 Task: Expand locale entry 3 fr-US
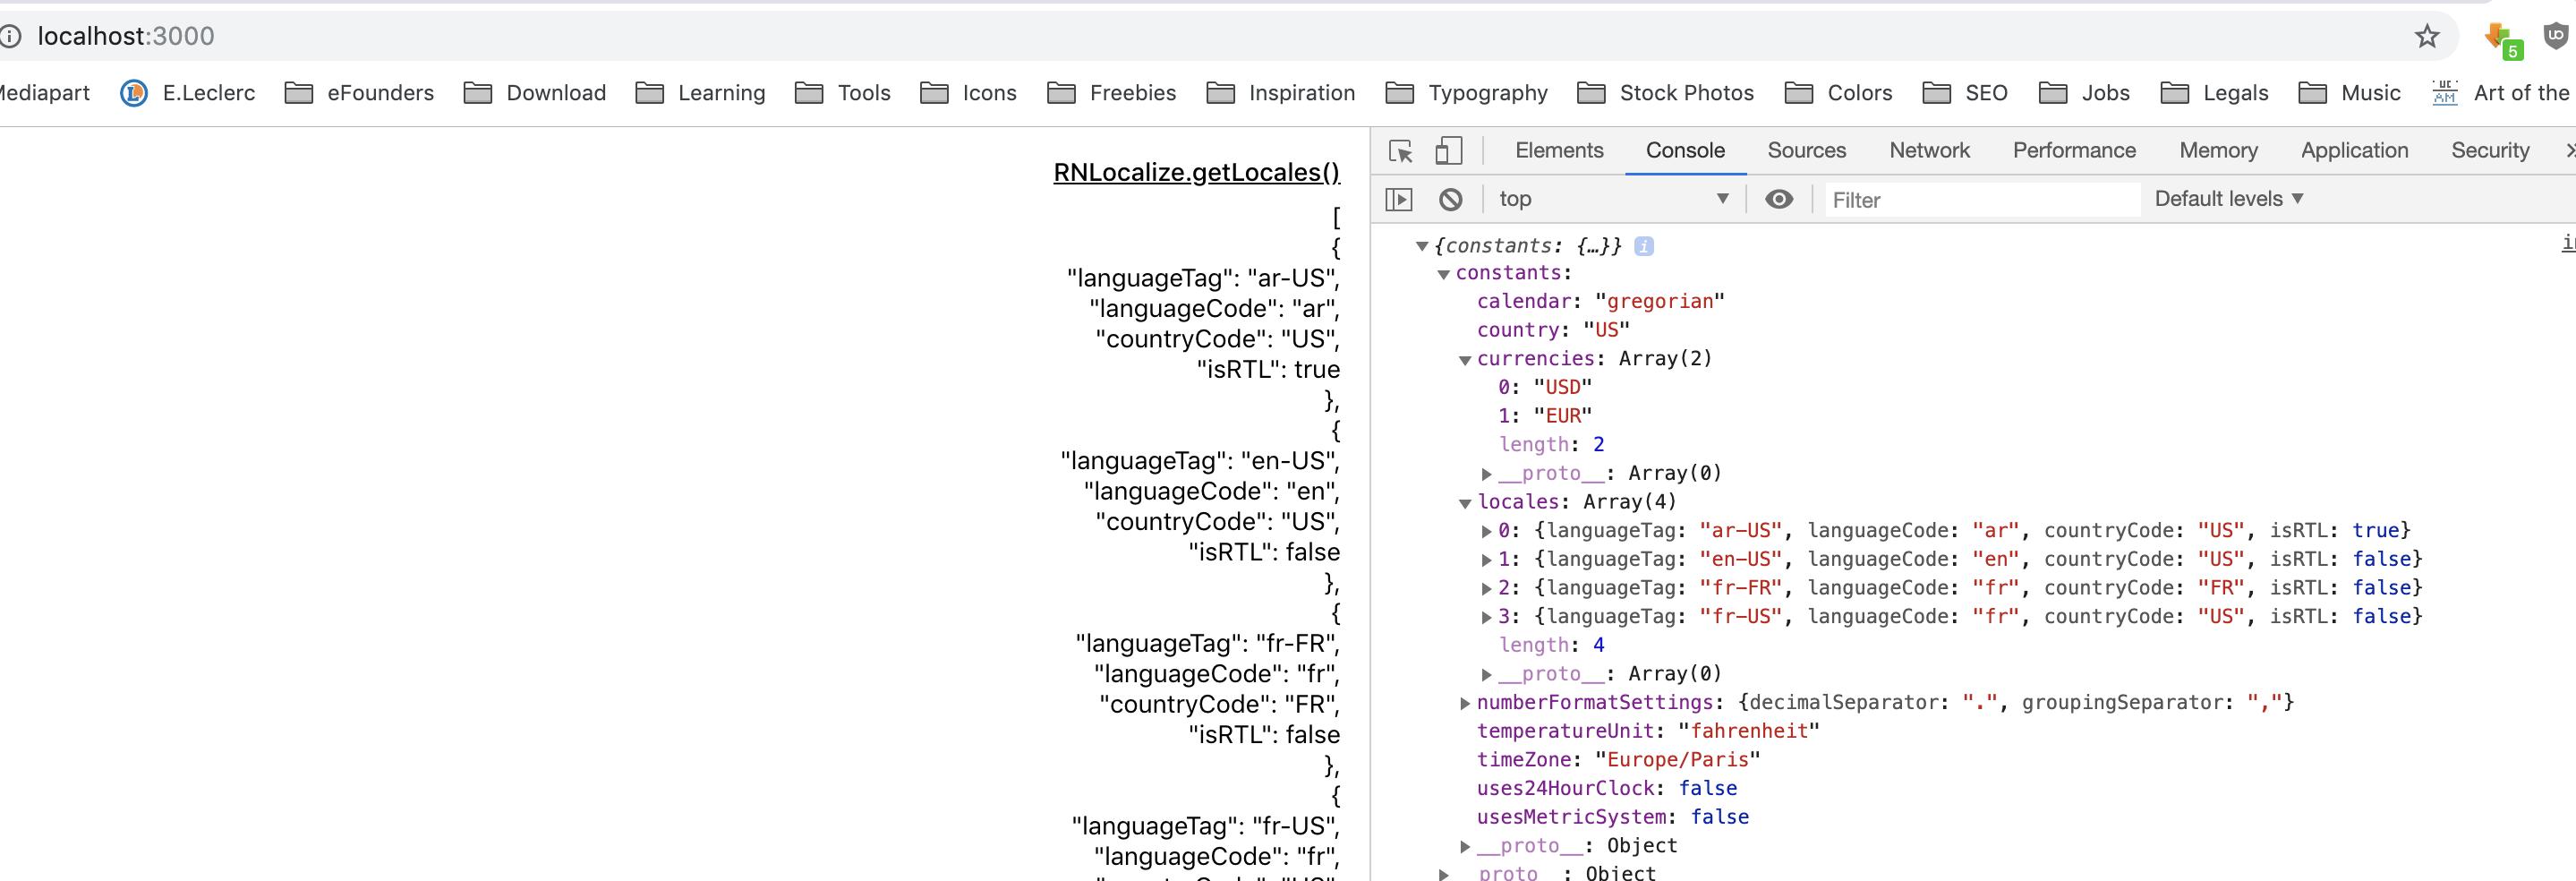point(1487,617)
